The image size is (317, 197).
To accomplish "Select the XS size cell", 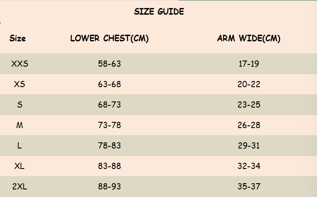I will coord(20,84).
